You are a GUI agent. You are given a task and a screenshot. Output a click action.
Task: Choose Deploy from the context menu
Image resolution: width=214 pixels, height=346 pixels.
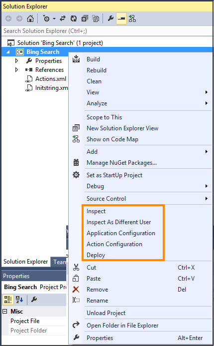tap(96, 255)
